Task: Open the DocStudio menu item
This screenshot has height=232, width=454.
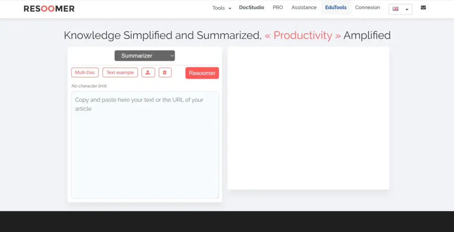Action: (x=251, y=8)
